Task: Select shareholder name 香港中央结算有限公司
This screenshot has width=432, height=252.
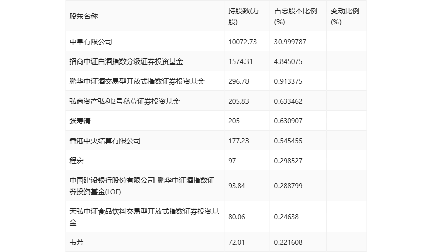Action: coord(105,141)
